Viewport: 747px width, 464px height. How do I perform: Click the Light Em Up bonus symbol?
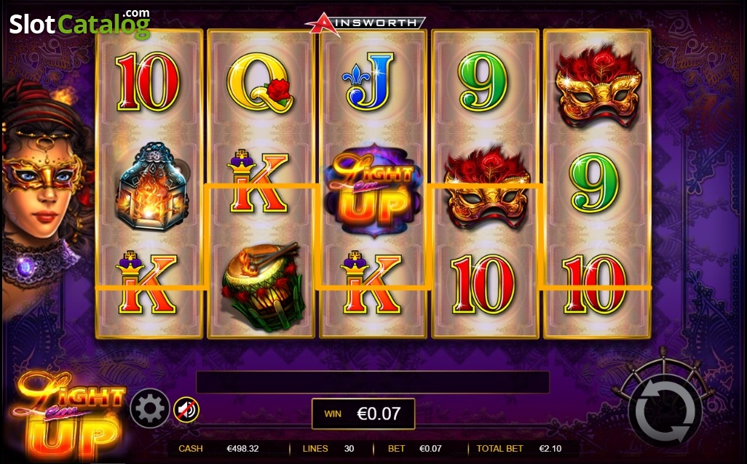373,189
